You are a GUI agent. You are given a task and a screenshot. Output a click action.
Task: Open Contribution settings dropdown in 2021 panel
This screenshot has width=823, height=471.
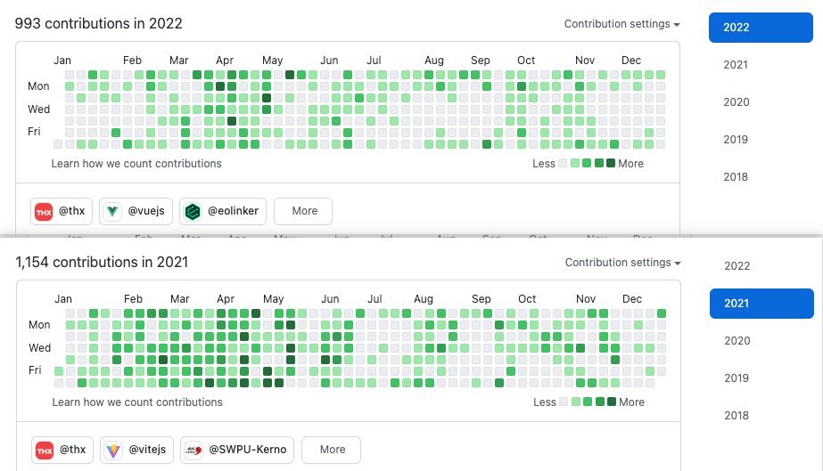623,263
